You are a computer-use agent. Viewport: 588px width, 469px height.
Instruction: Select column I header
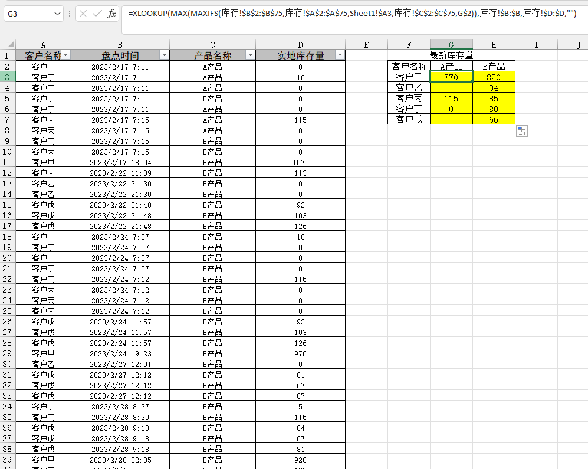tap(536, 45)
